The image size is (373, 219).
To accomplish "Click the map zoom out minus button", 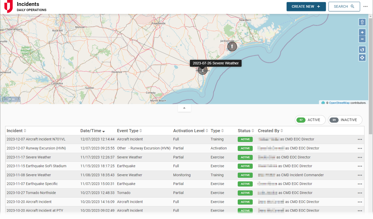I will (362, 39).
